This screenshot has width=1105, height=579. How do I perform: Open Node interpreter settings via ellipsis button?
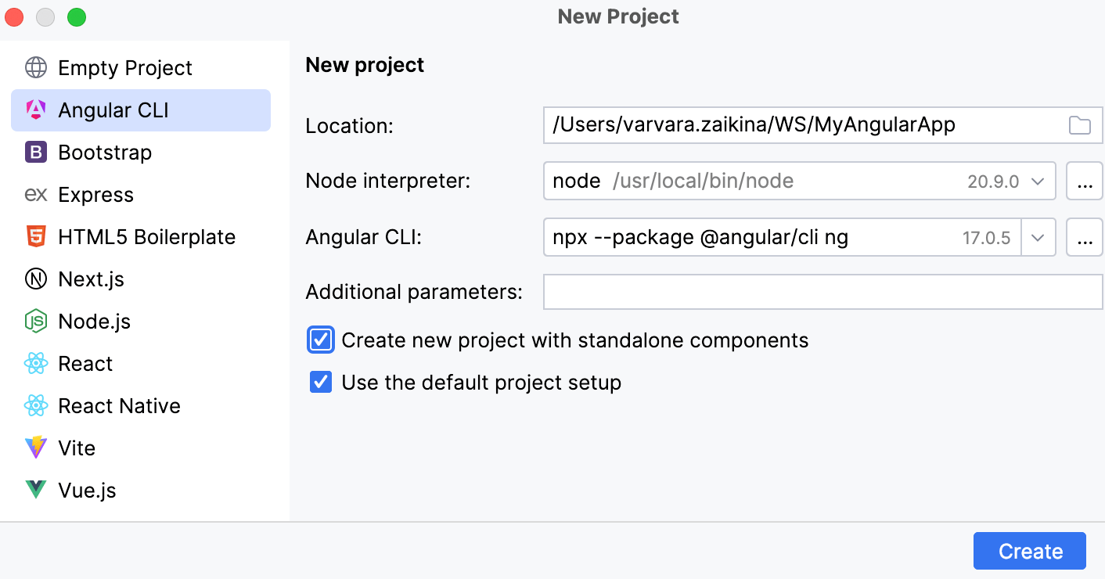point(1085,181)
